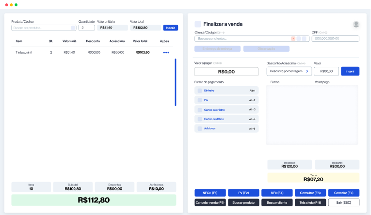Focus the Busque por clientes search field
The height and width of the screenshot is (215, 371).
pos(252,39)
